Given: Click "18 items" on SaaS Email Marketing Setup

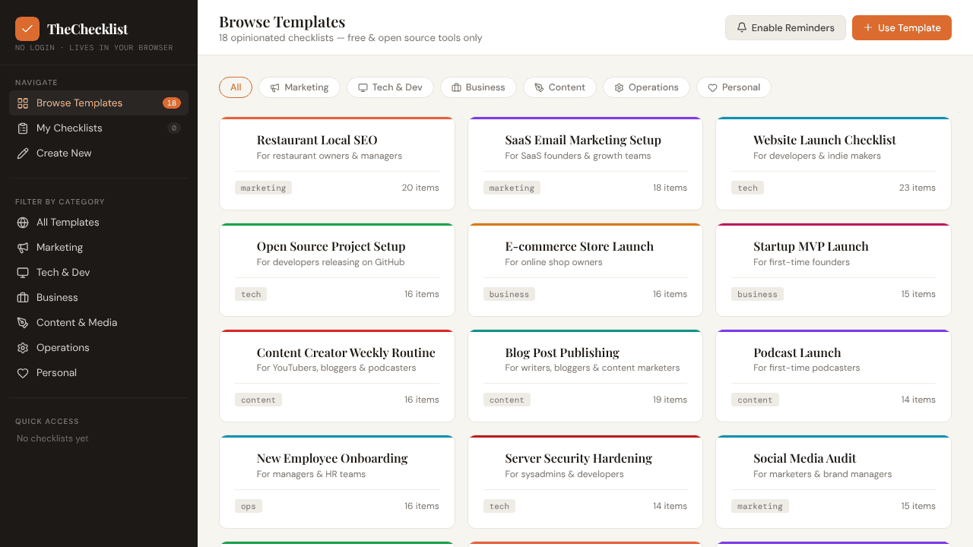Looking at the screenshot, I should point(670,188).
